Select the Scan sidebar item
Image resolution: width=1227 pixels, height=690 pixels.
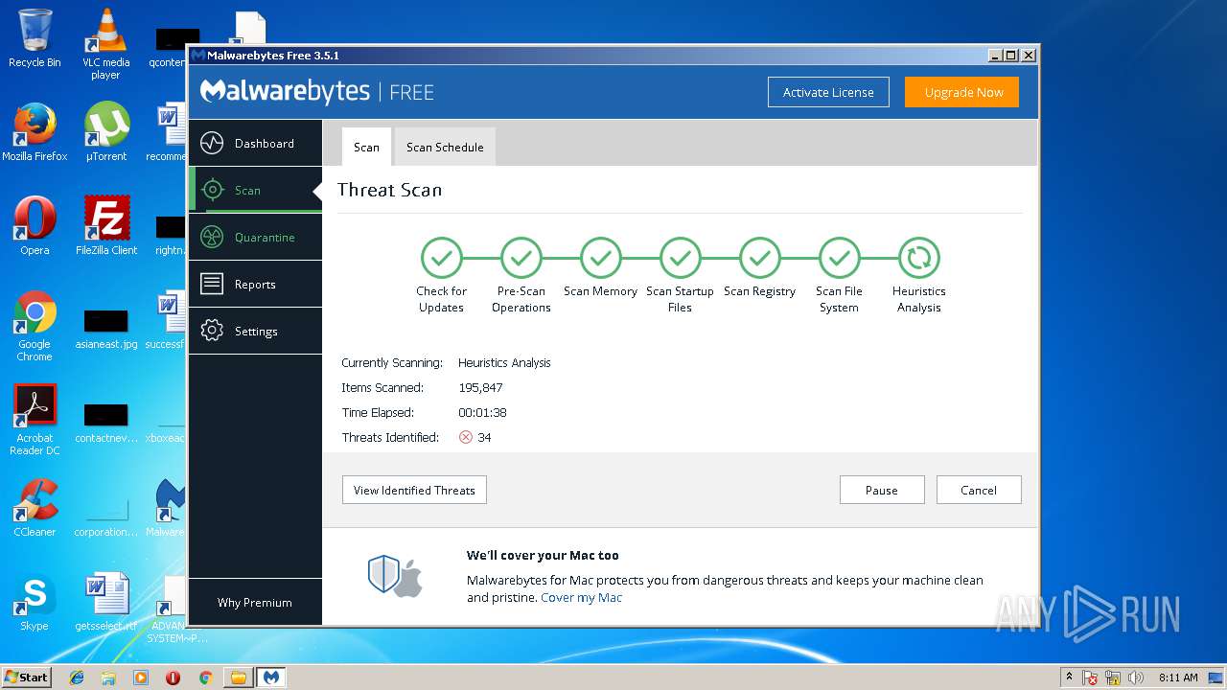(255, 191)
